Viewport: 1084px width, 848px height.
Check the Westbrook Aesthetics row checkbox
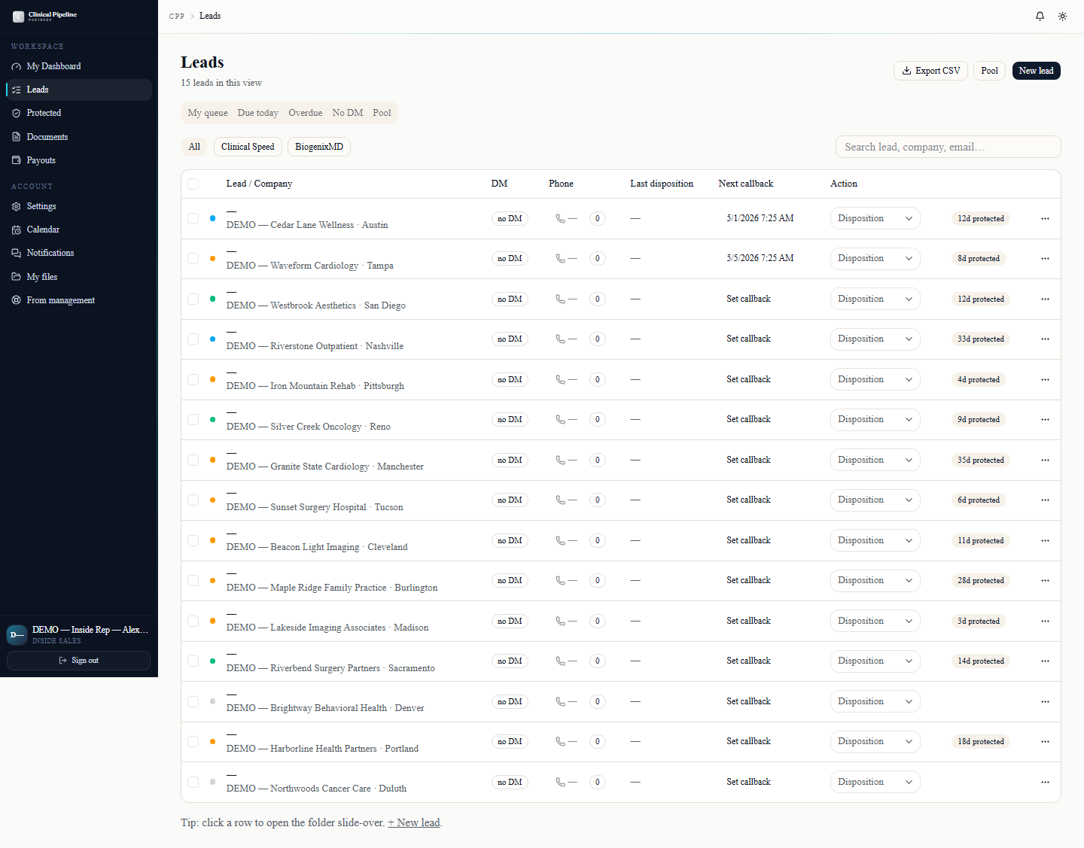pyautogui.click(x=193, y=299)
